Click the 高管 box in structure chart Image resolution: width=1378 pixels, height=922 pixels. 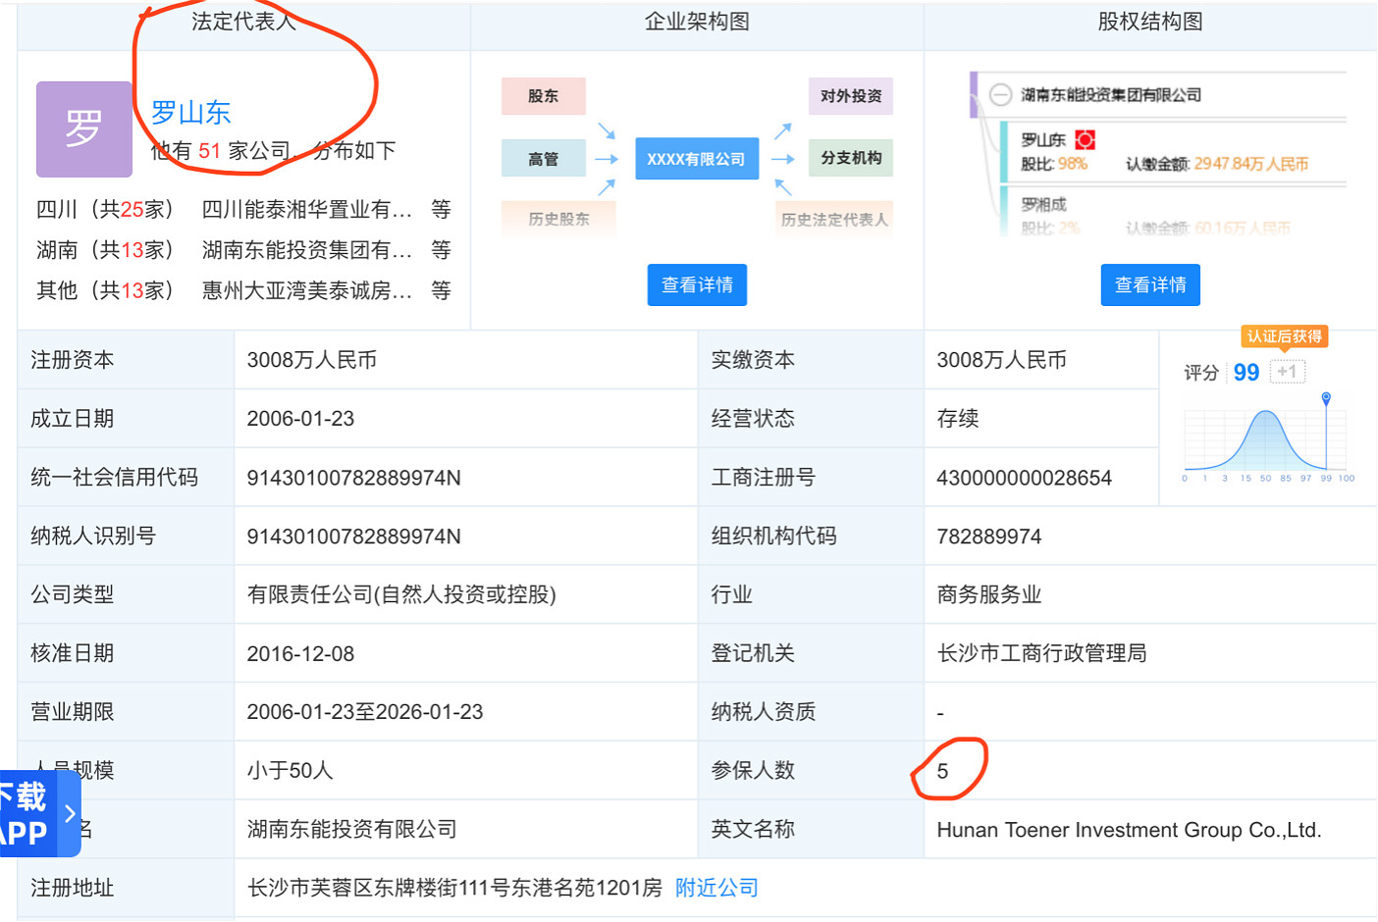(x=544, y=158)
